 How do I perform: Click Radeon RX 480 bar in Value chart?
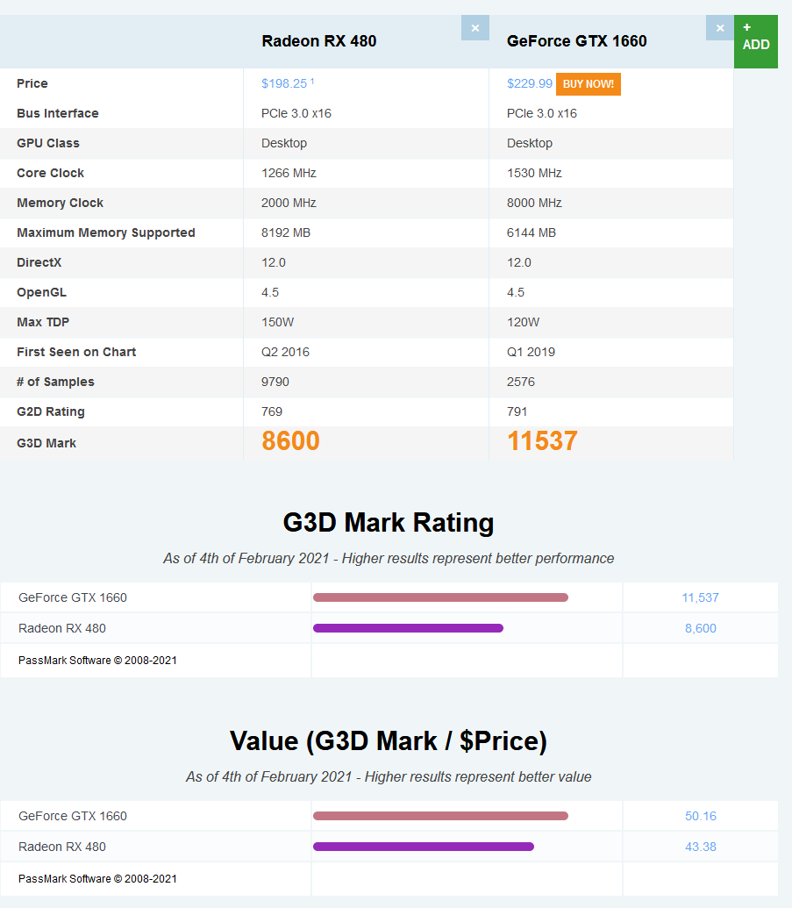(424, 847)
